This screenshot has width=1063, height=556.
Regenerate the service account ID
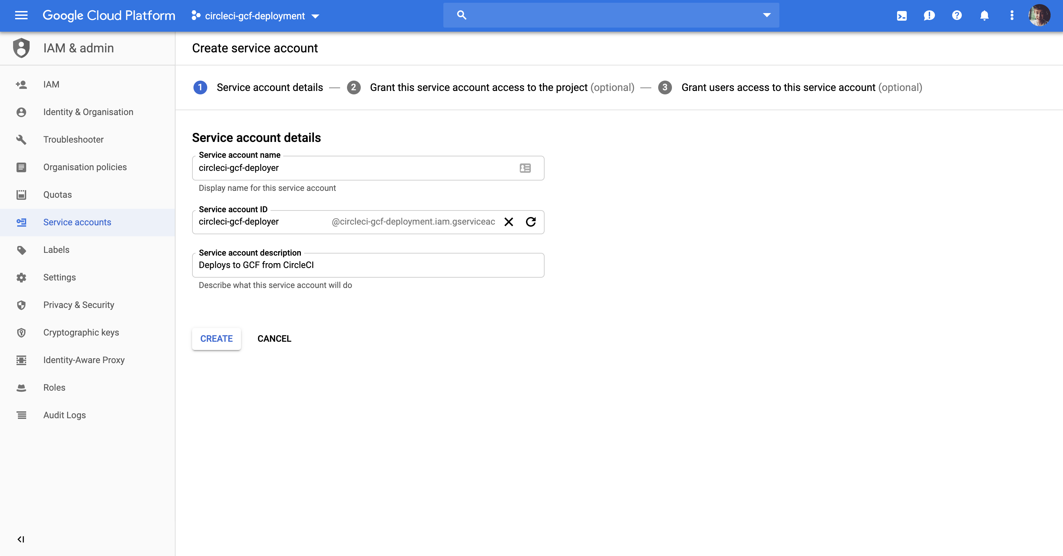pyautogui.click(x=531, y=222)
